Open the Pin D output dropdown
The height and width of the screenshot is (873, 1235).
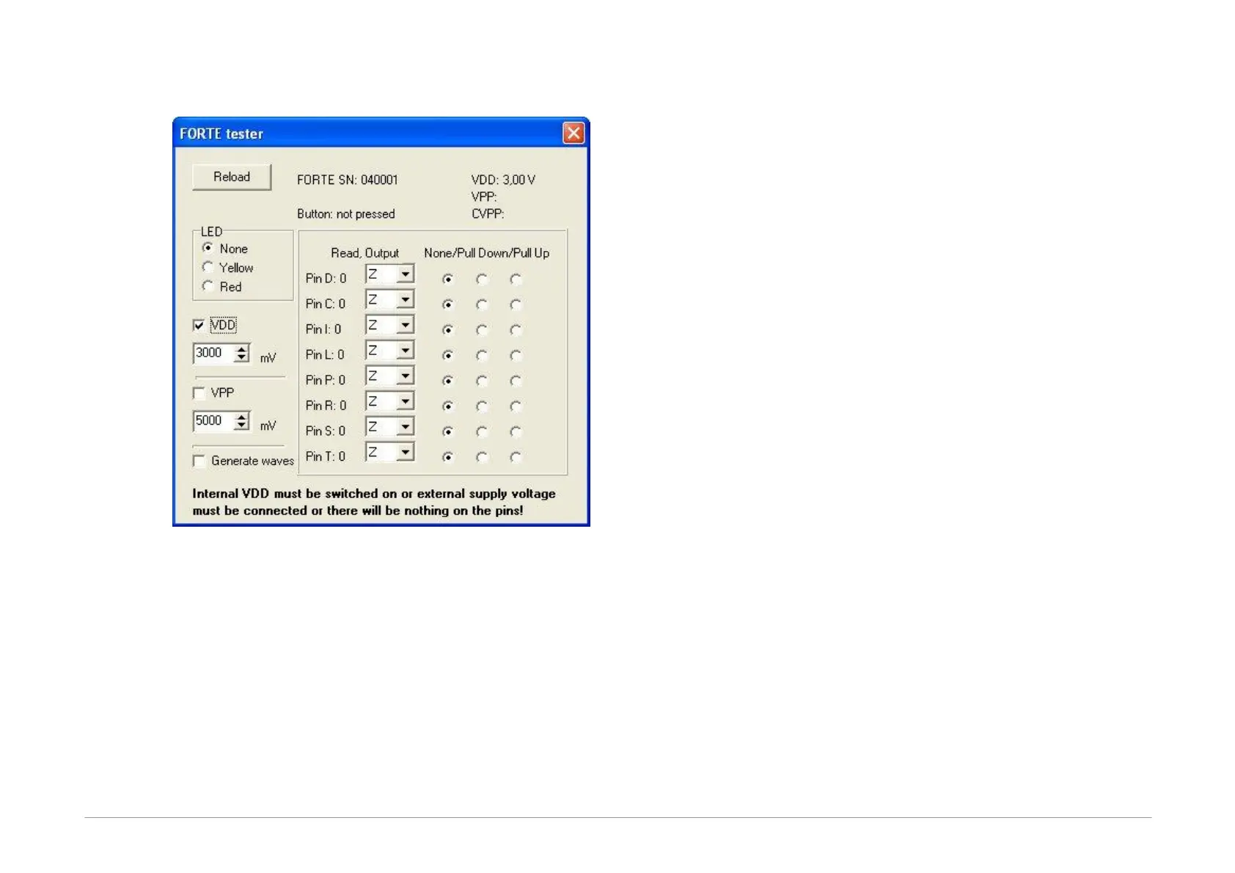pyautogui.click(x=405, y=274)
